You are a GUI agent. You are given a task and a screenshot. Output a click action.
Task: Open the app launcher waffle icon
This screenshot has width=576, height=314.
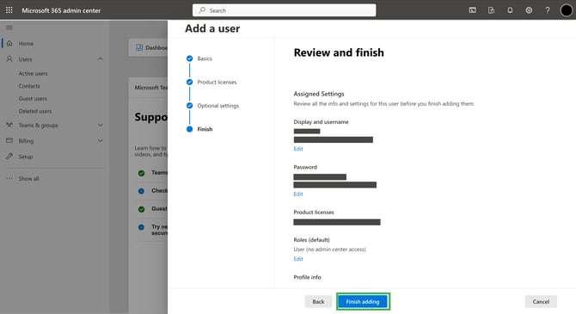9,10
